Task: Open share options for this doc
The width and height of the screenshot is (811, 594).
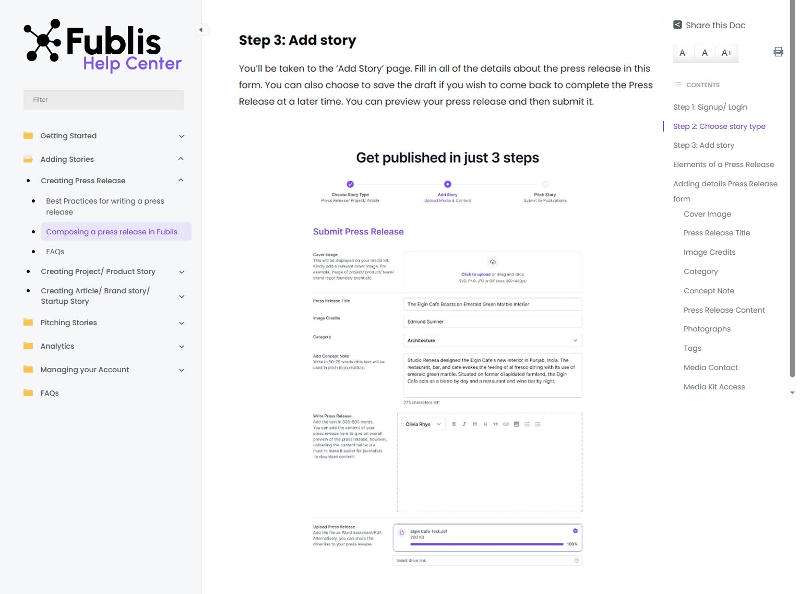Action: click(x=677, y=24)
